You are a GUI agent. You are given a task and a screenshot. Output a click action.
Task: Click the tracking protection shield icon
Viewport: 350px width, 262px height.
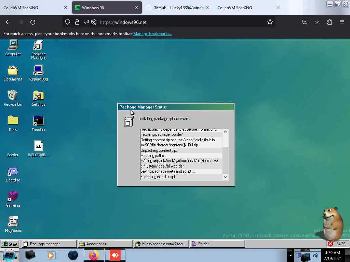[68, 22]
